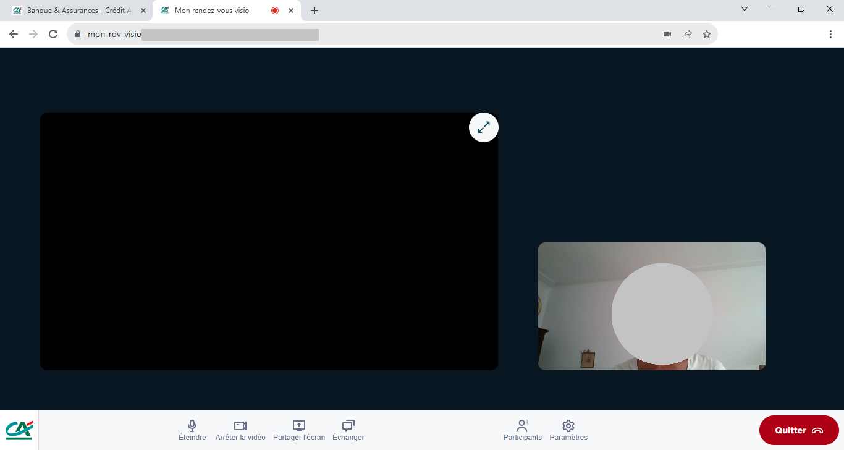Viewport: 844px width, 450px height.
Task: Open a new browser tab
Action: (x=314, y=11)
